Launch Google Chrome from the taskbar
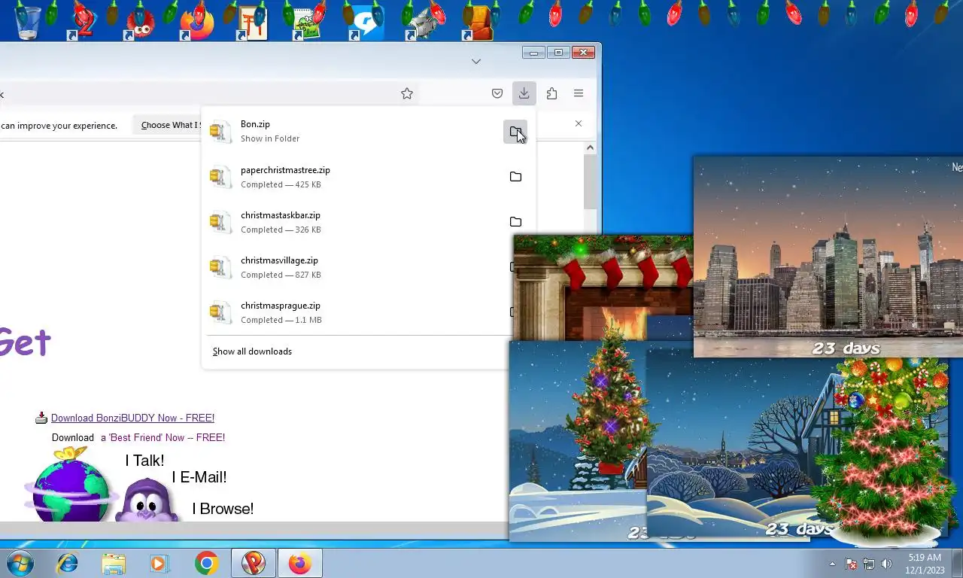The image size is (963, 578). (206, 563)
